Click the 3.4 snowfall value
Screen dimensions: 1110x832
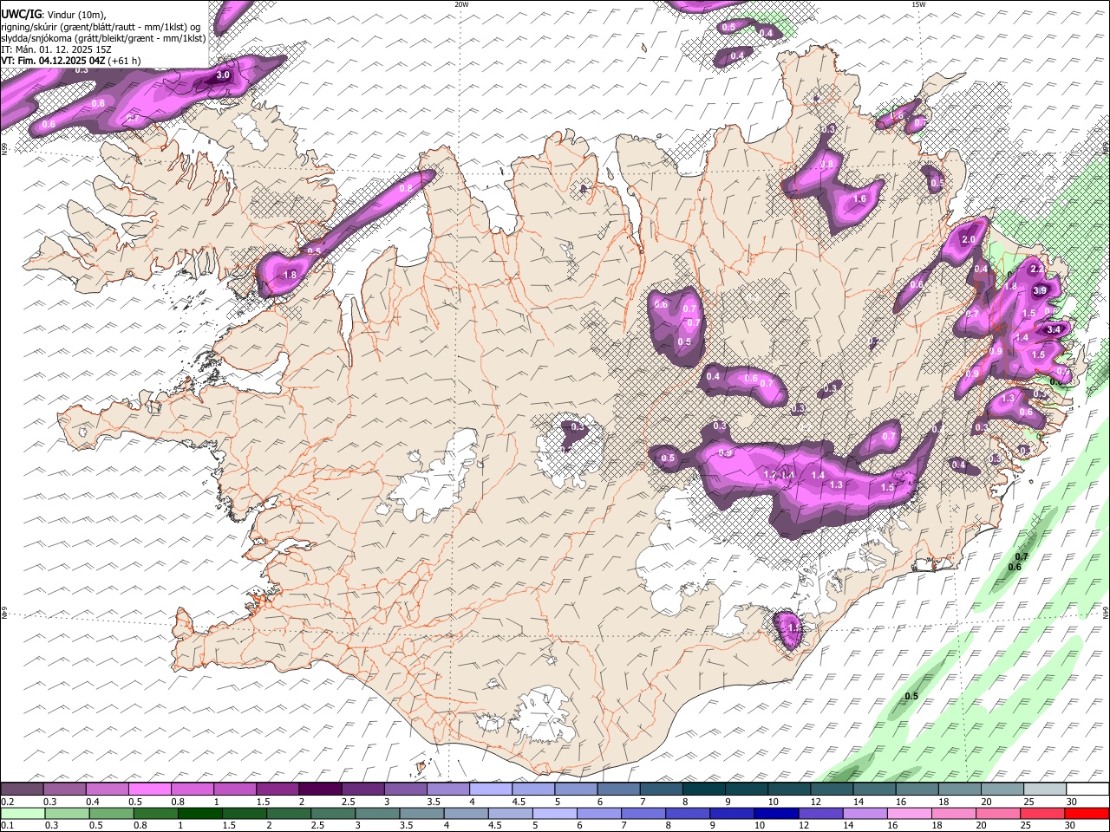1054,329
